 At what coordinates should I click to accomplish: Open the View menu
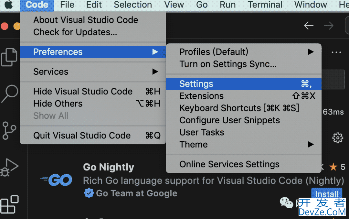(x=174, y=5)
